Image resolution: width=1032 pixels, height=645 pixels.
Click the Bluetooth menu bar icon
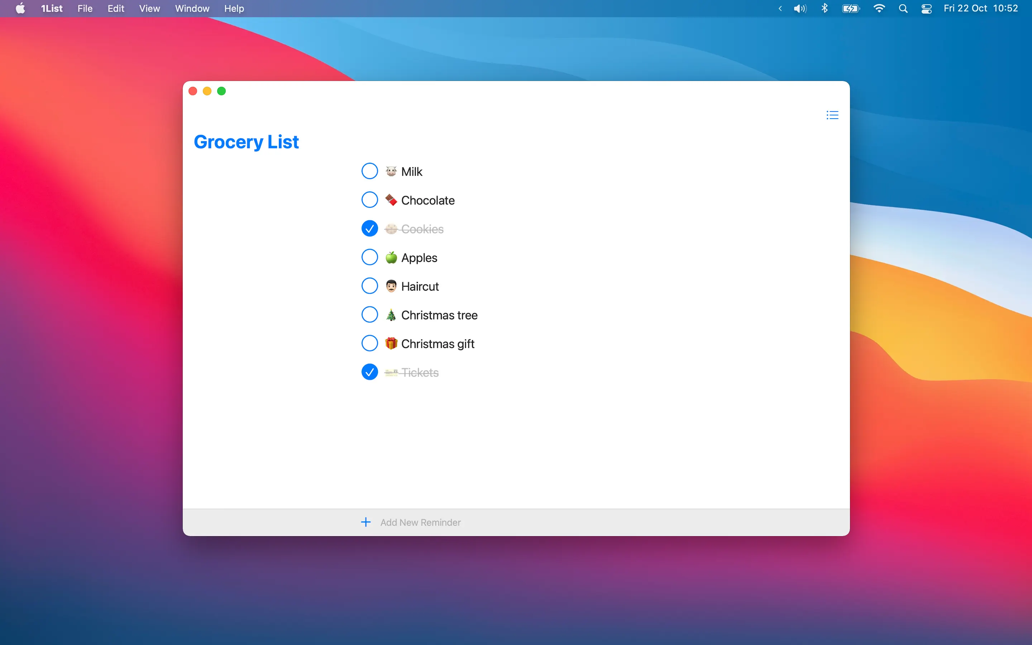pyautogui.click(x=824, y=9)
